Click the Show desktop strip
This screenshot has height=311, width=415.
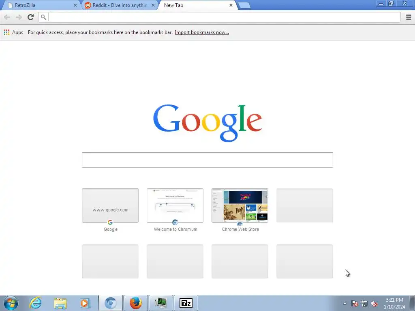(412, 303)
